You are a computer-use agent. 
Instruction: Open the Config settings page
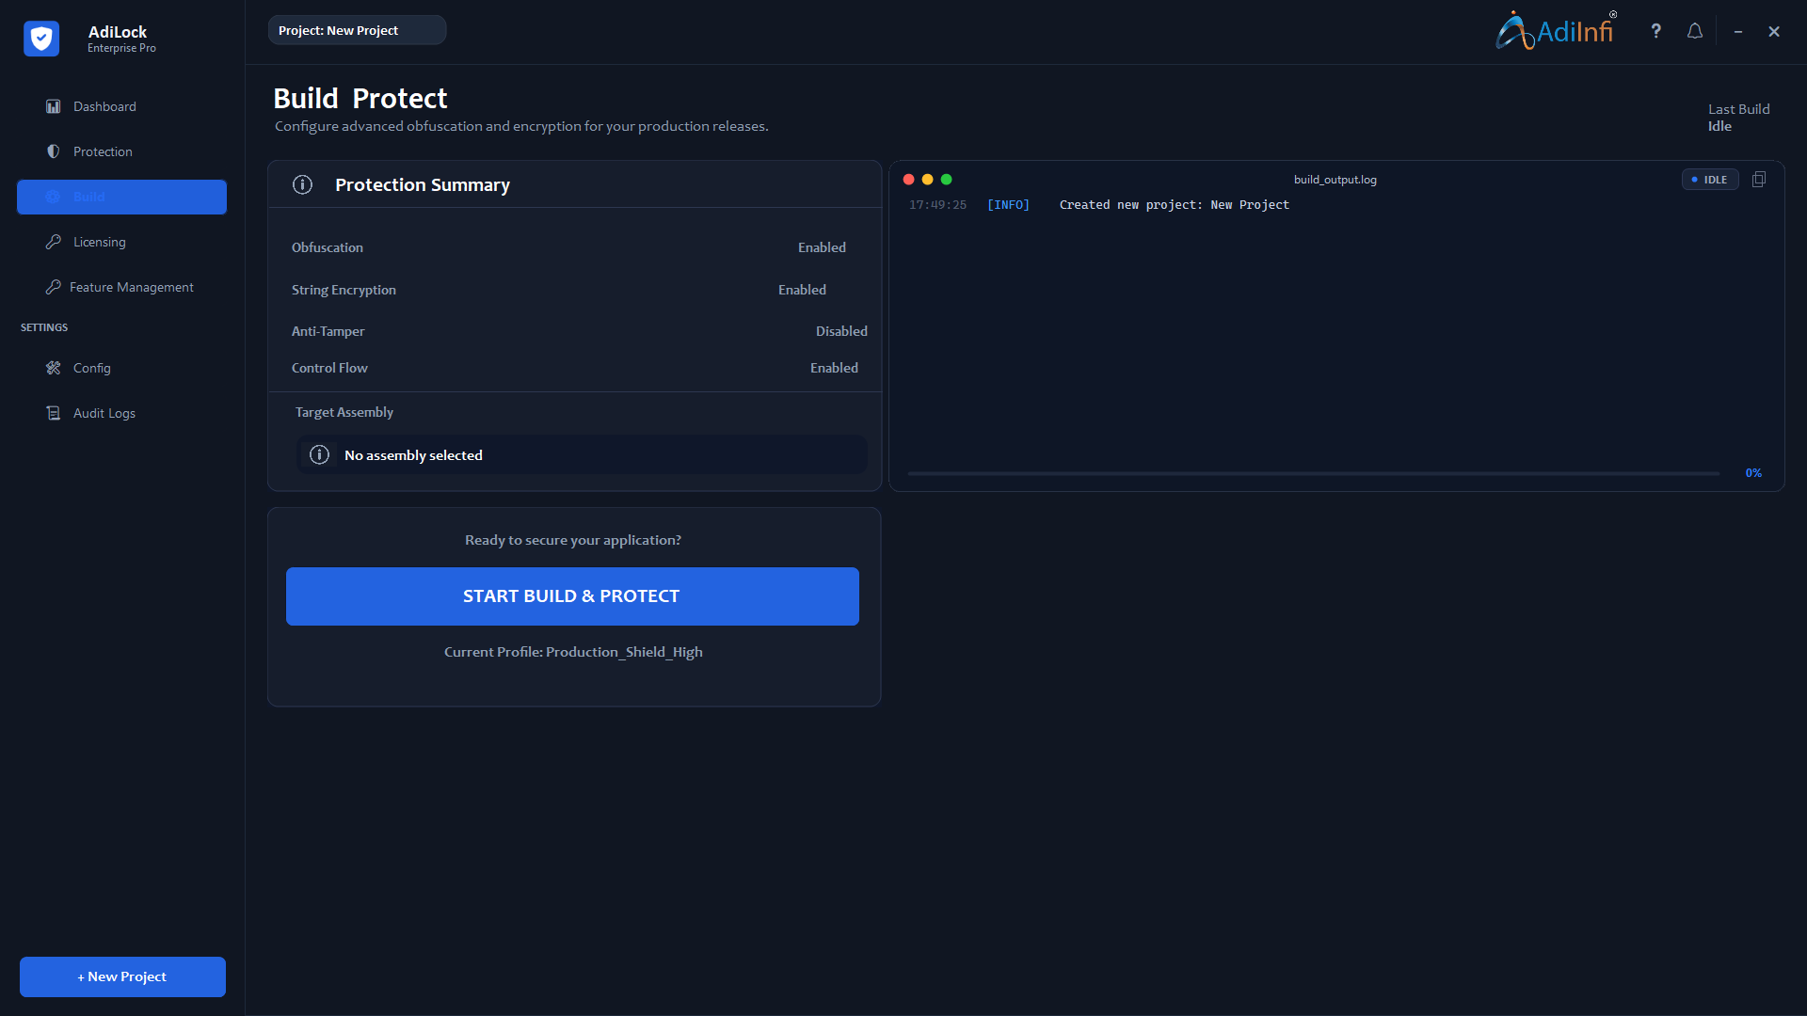tap(91, 368)
